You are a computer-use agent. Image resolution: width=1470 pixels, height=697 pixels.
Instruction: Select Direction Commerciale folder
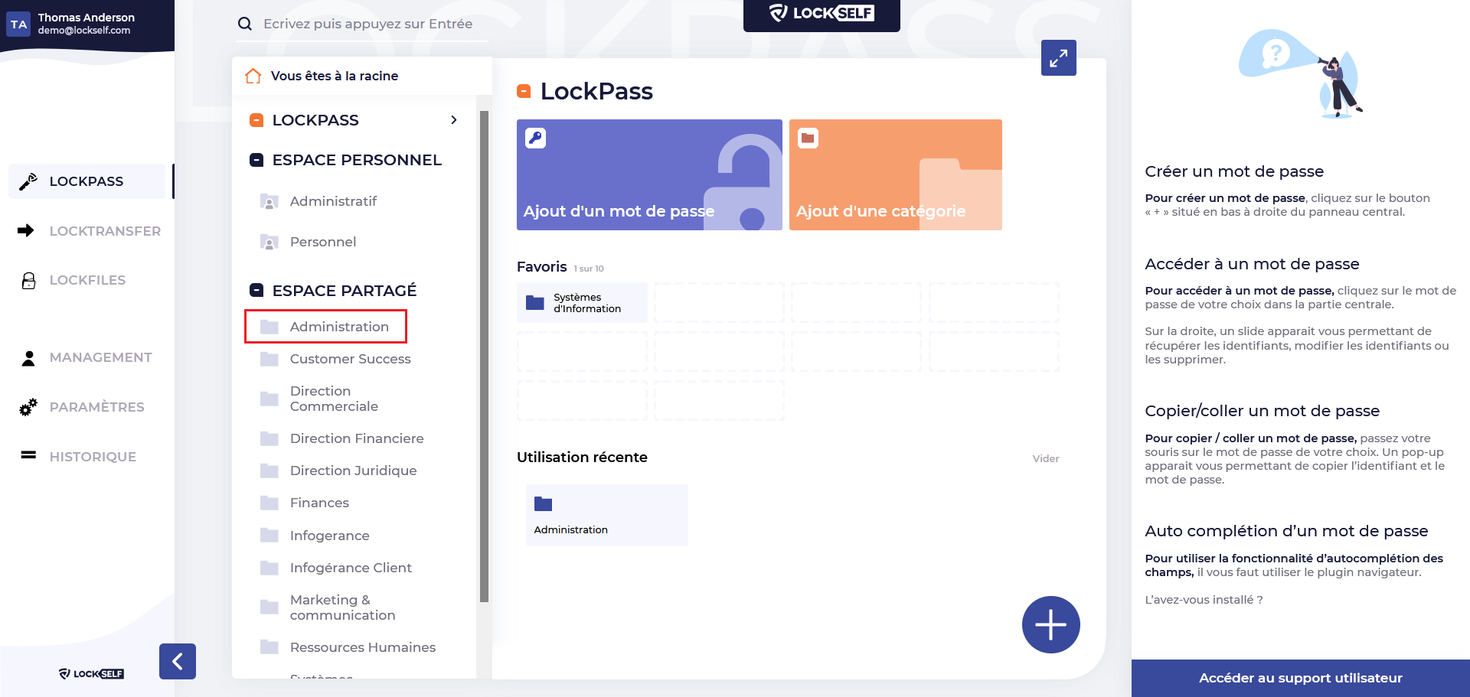(x=334, y=399)
